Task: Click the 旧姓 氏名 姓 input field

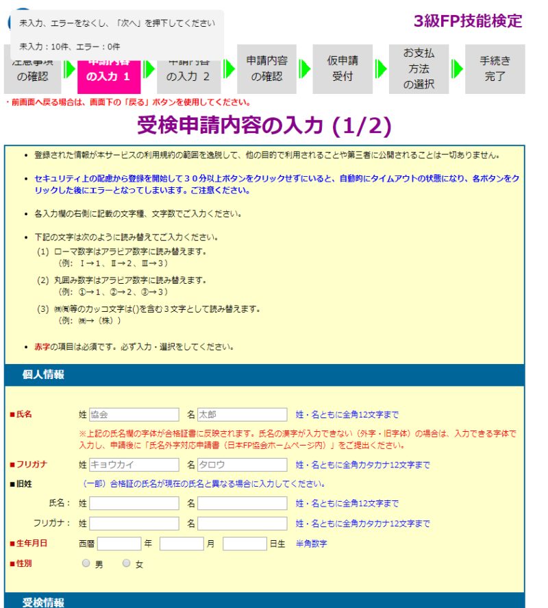Action: pyautogui.click(x=134, y=503)
